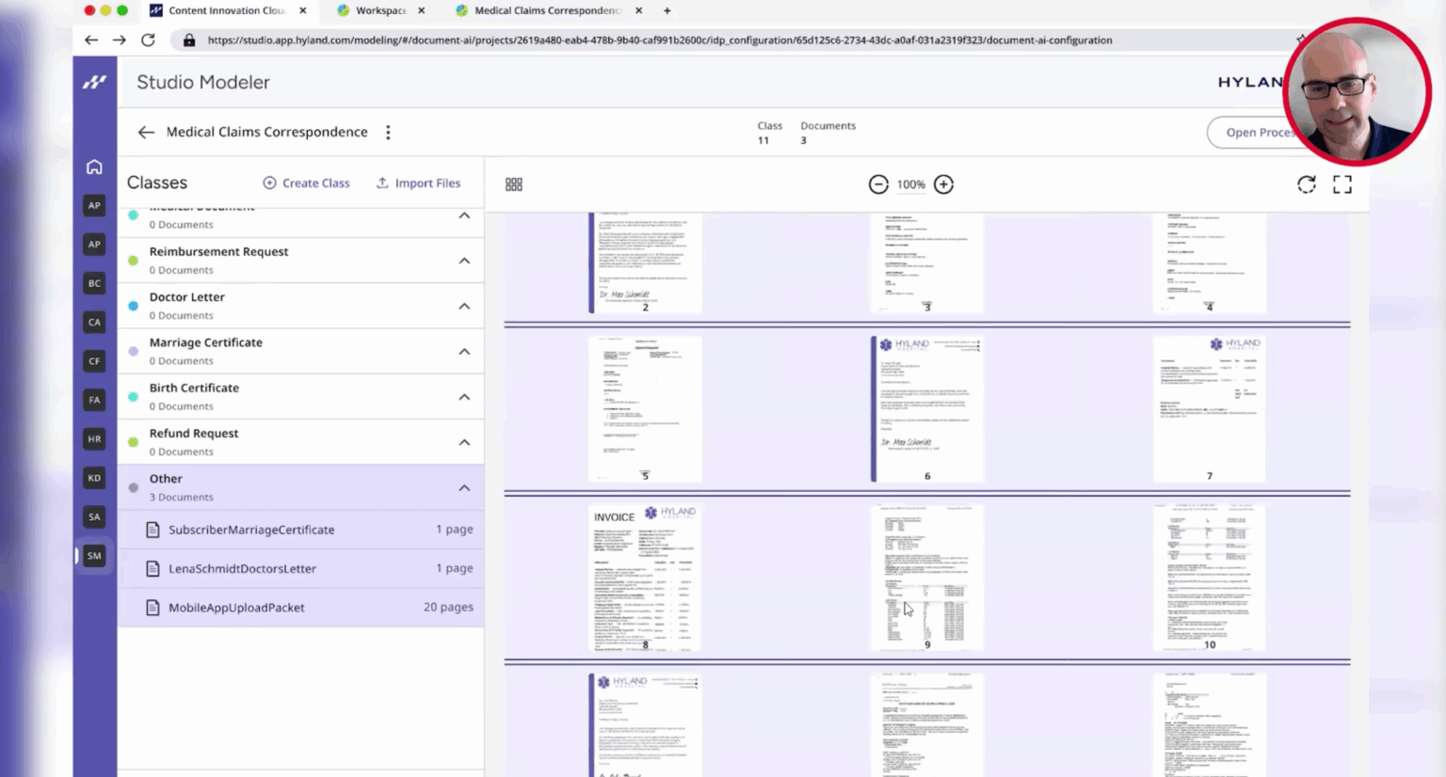1446x777 pixels.
Task: Click Create Class button
Action: tap(307, 183)
